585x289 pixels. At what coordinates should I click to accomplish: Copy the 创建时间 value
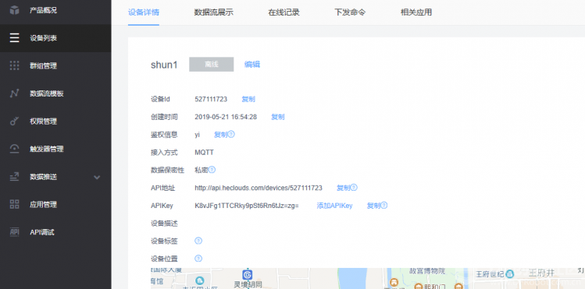[277, 117]
